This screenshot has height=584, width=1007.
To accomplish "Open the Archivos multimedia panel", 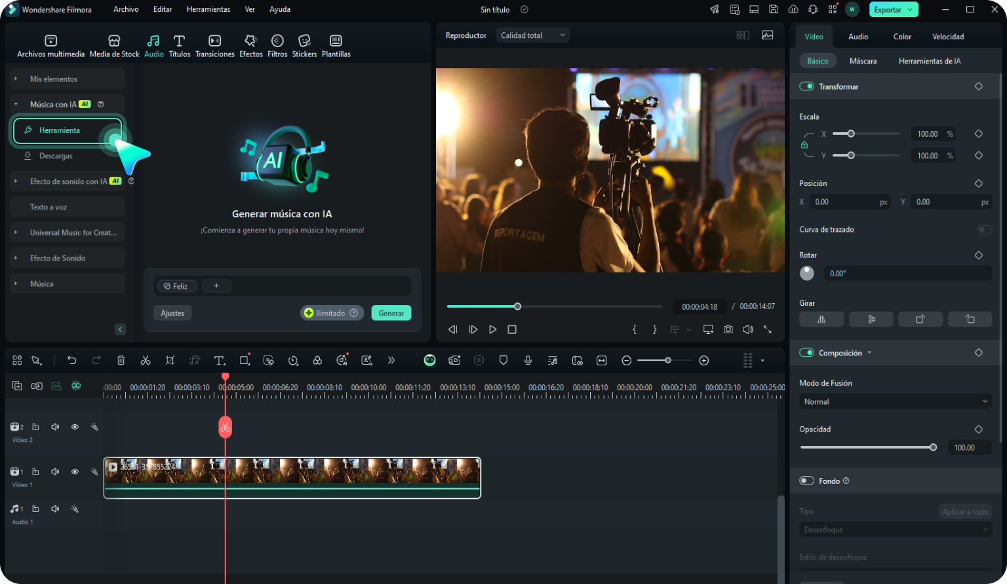I will [x=50, y=46].
